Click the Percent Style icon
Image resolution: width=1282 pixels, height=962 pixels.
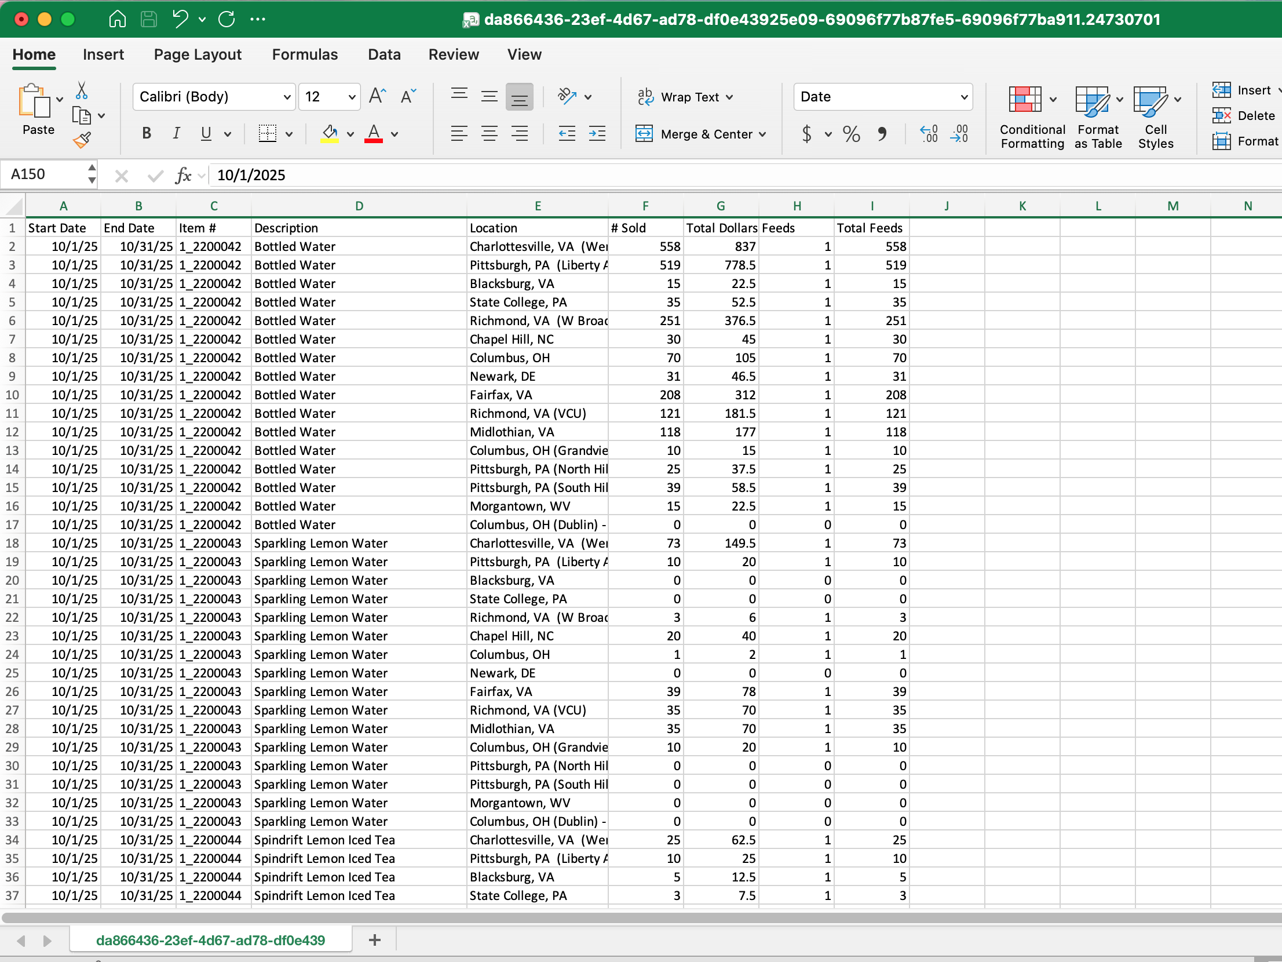[x=851, y=134]
